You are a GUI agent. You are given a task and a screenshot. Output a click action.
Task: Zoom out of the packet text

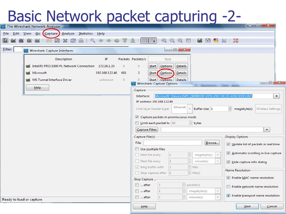[172, 40]
